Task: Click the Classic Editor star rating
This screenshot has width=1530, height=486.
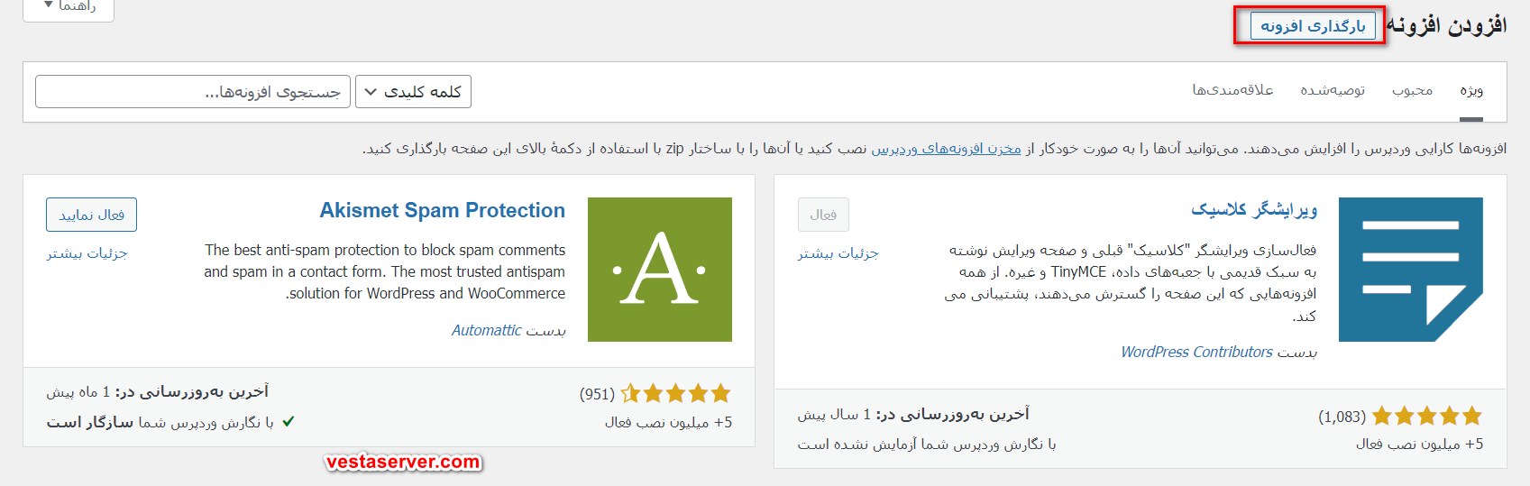Action: click(x=1426, y=416)
